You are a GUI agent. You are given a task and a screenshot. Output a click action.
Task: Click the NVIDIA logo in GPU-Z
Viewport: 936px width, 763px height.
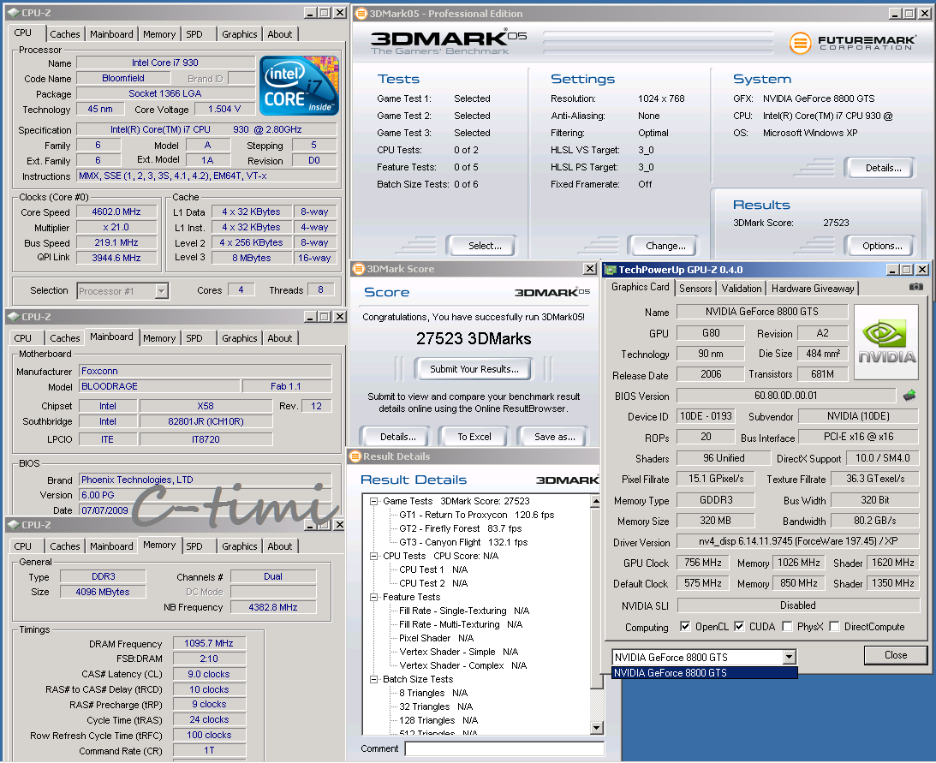[x=885, y=342]
